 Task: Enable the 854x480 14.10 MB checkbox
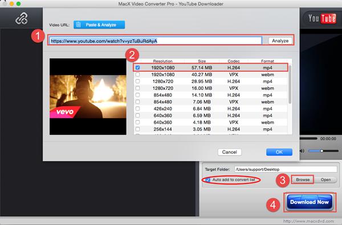pyautogui.click(x=137, y=95)
